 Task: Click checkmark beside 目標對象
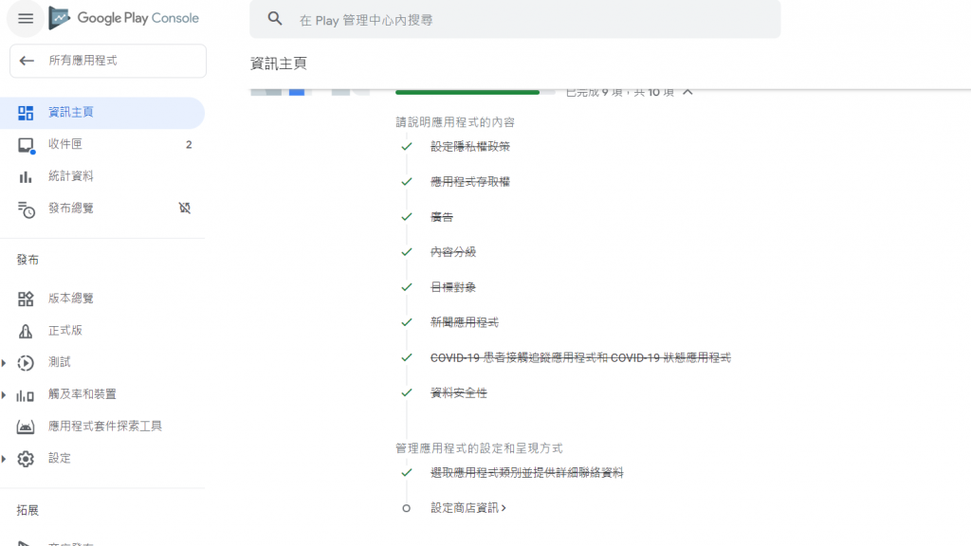point(406,287)
